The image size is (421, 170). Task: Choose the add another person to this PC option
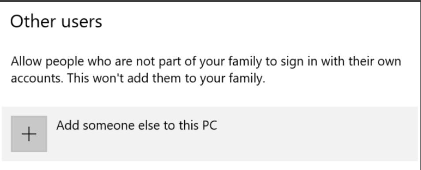pyautogui.click(x=210, y=134)
